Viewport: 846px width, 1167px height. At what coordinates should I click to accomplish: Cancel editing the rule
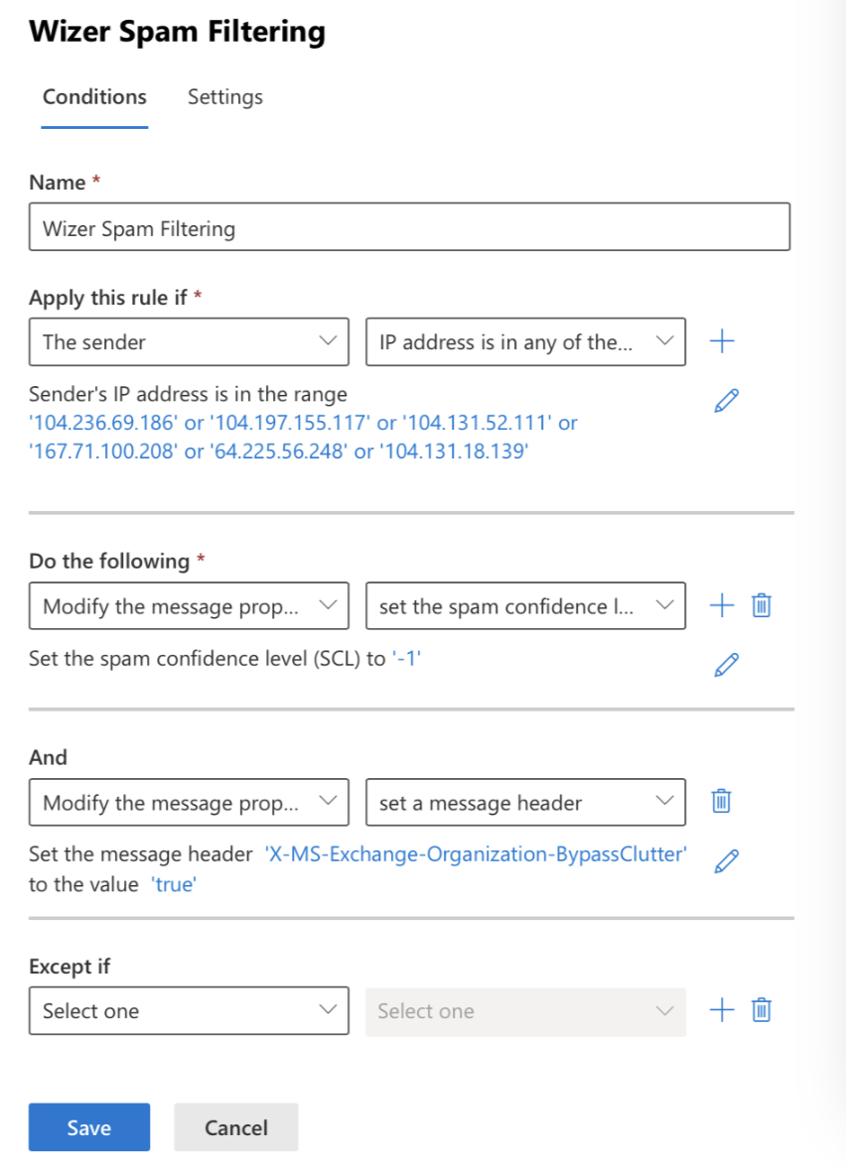235,1127
